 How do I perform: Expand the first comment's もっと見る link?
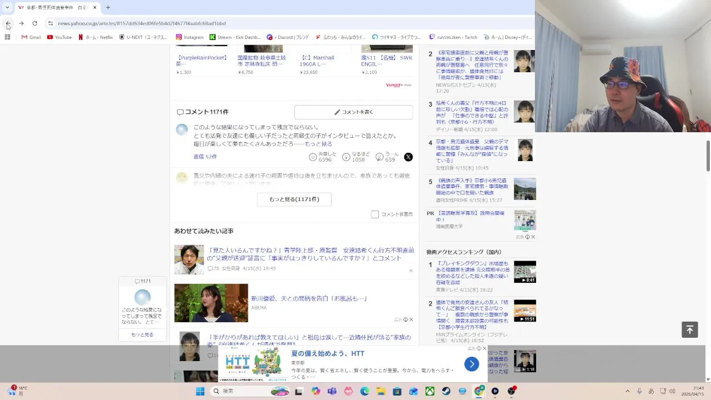318,144
